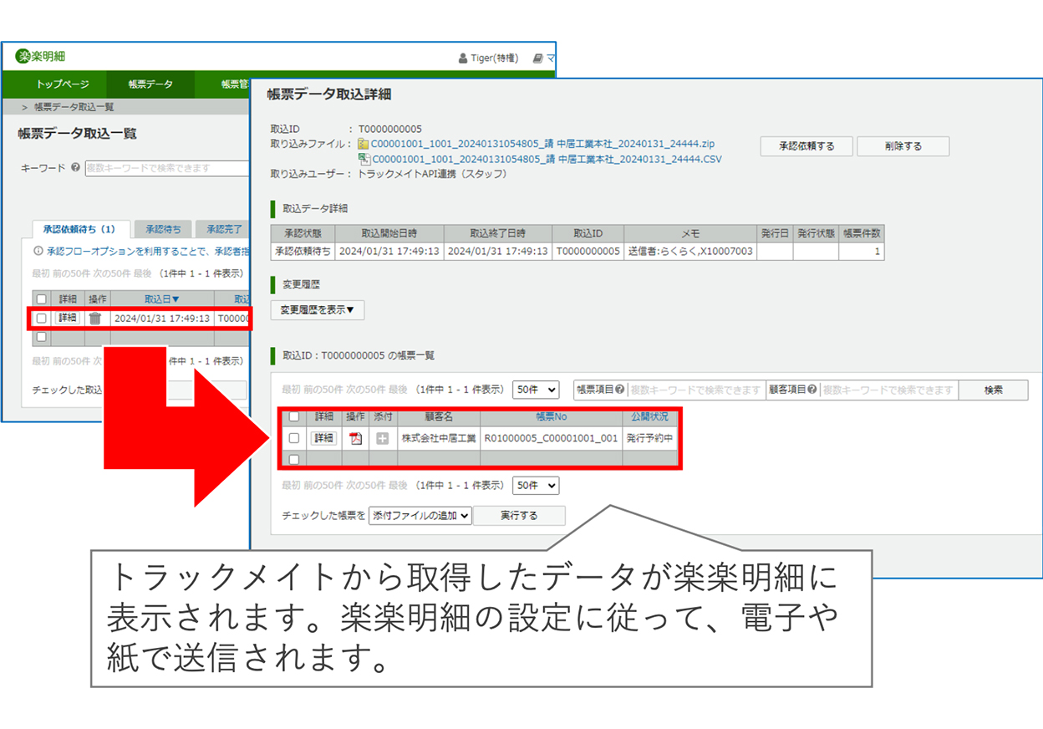
Task: Open the .CSV file link
Action: pos(547,158)
